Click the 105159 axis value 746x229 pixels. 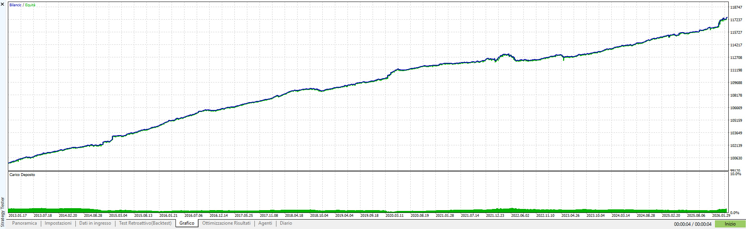[x=736, y=120]
